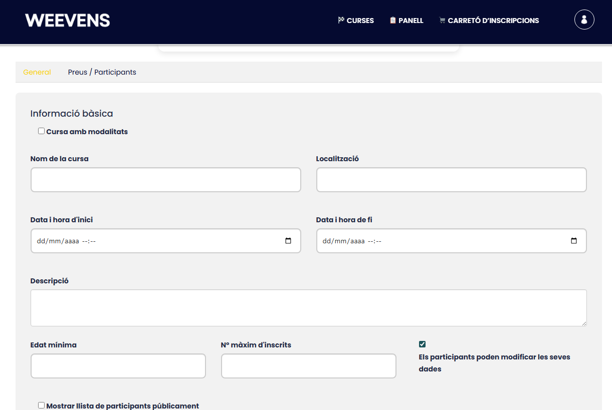Screen dimensions: 612x410
Task: Open calendar picker for Data i hora de fi
Action: pos(574,241)
